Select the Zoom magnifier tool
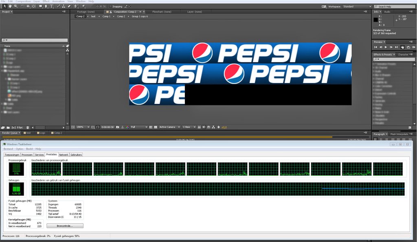The width and height of the screenshot is (417, 242). [16, 6]
